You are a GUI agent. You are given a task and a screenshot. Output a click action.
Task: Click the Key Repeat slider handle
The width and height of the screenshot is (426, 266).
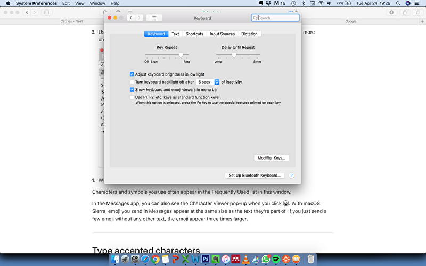pos(181,55)
